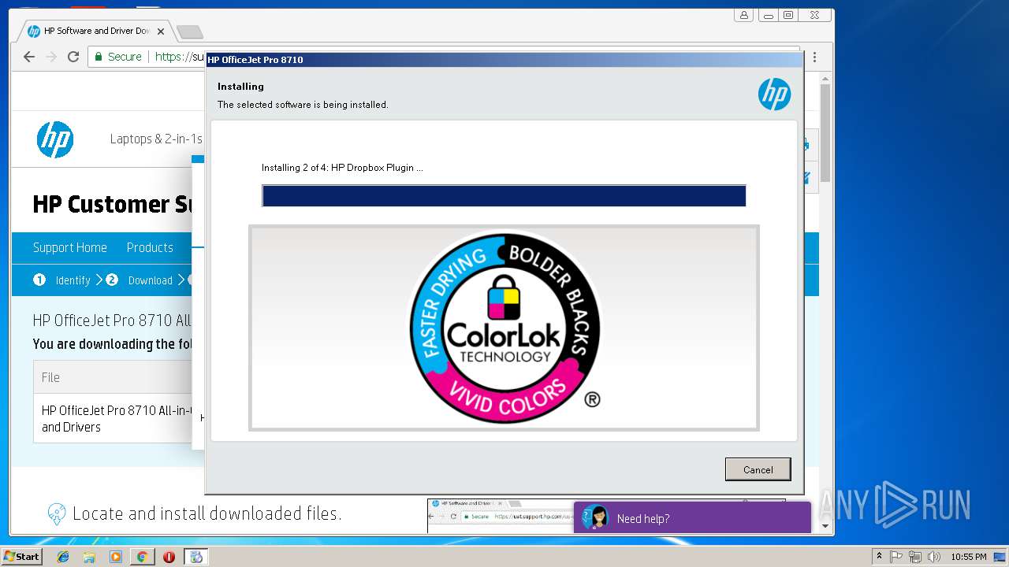Open the Windows Start menu
Viewport: 1009px width, 567px height.
[x=22, y=557]
